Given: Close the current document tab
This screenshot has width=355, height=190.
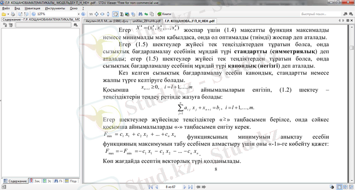Looking at the screenshot, I should click(x=352, y=21).
